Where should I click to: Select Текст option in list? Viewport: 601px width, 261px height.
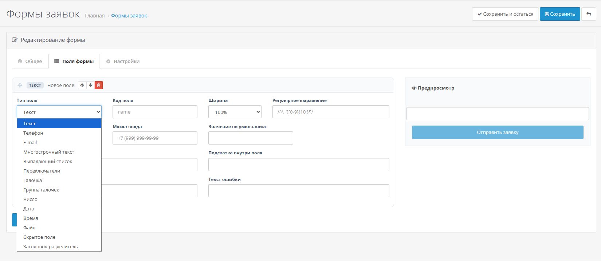(59, 123)
